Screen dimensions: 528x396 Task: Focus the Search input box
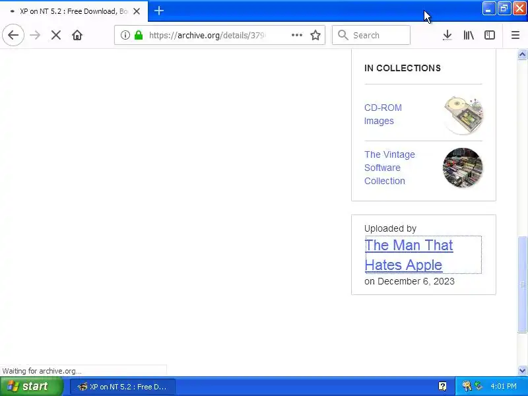(x=371, y=35)
